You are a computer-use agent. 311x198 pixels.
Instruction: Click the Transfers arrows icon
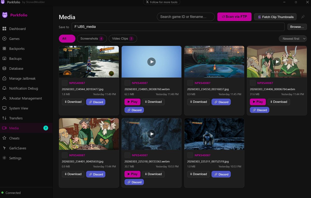(4, 118)
